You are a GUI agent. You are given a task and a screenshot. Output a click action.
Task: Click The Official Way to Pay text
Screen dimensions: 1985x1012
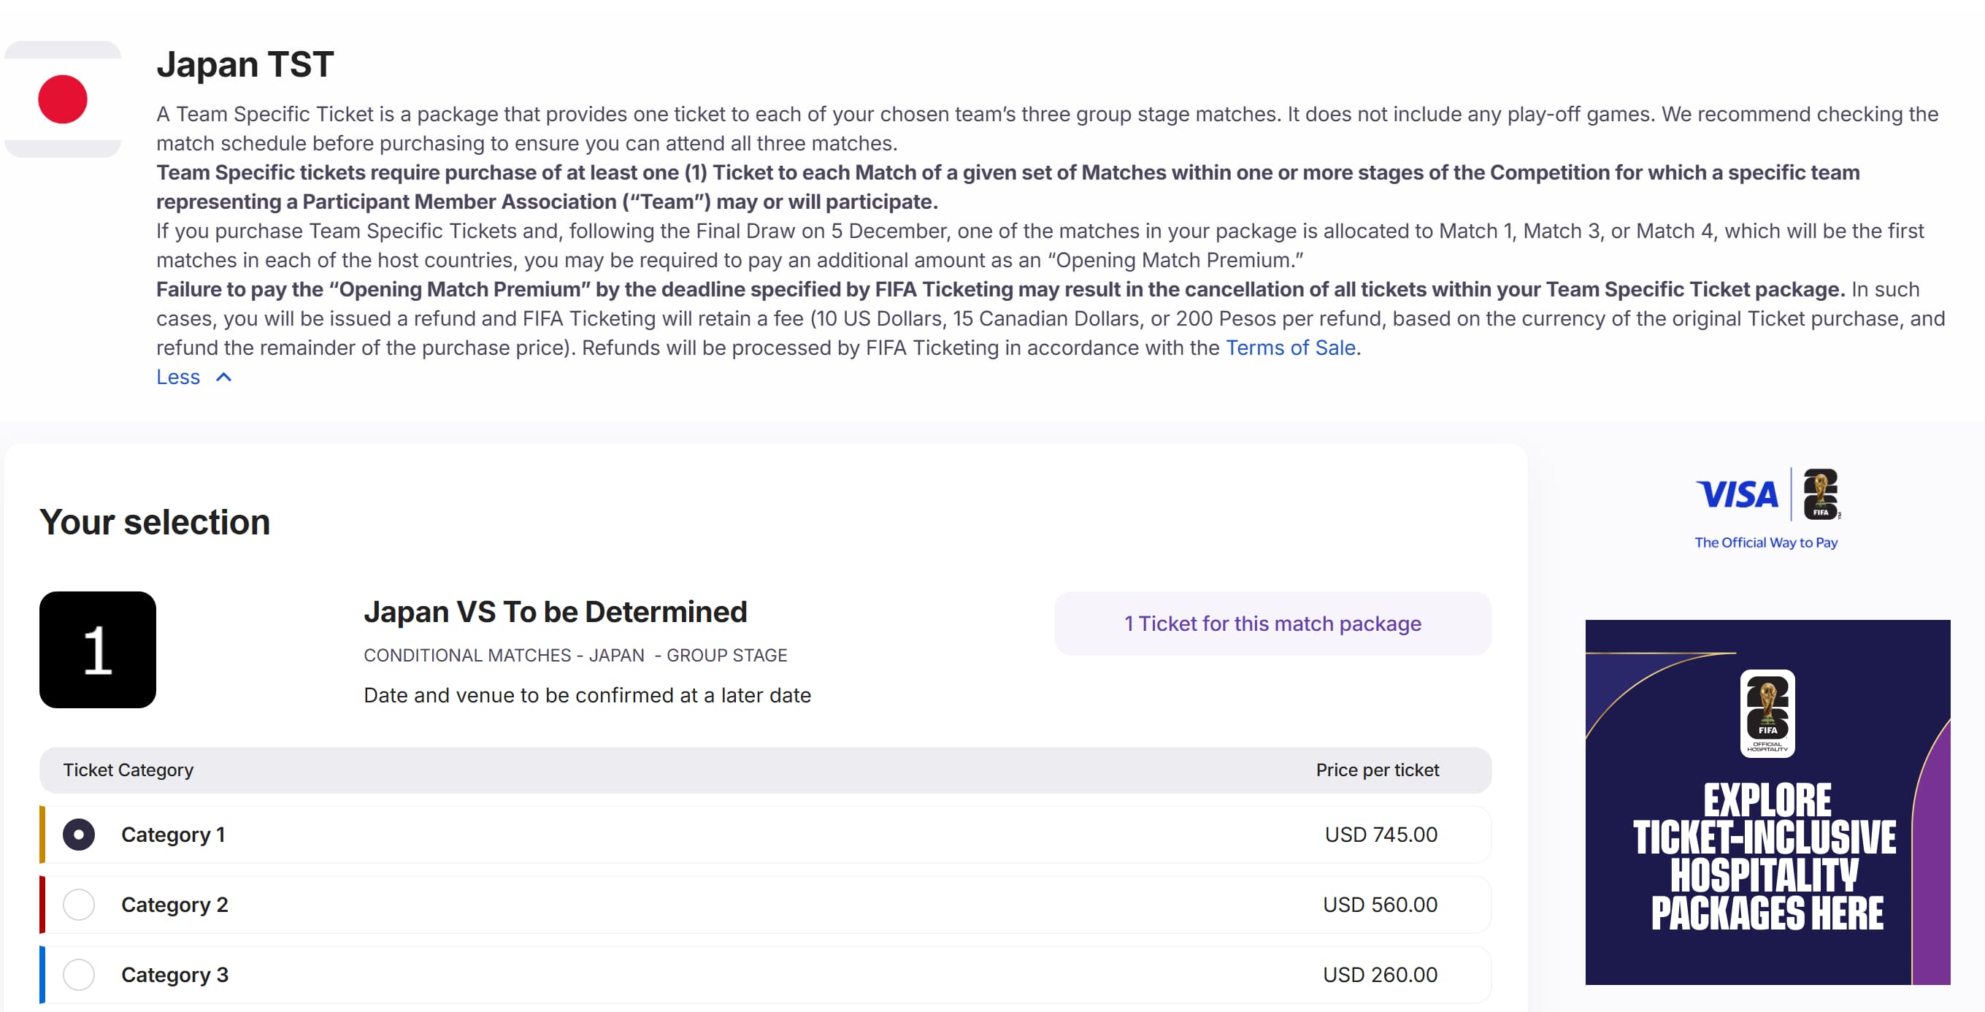(1765, 543)
